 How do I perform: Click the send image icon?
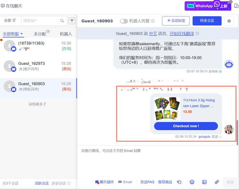coord(204,182)
